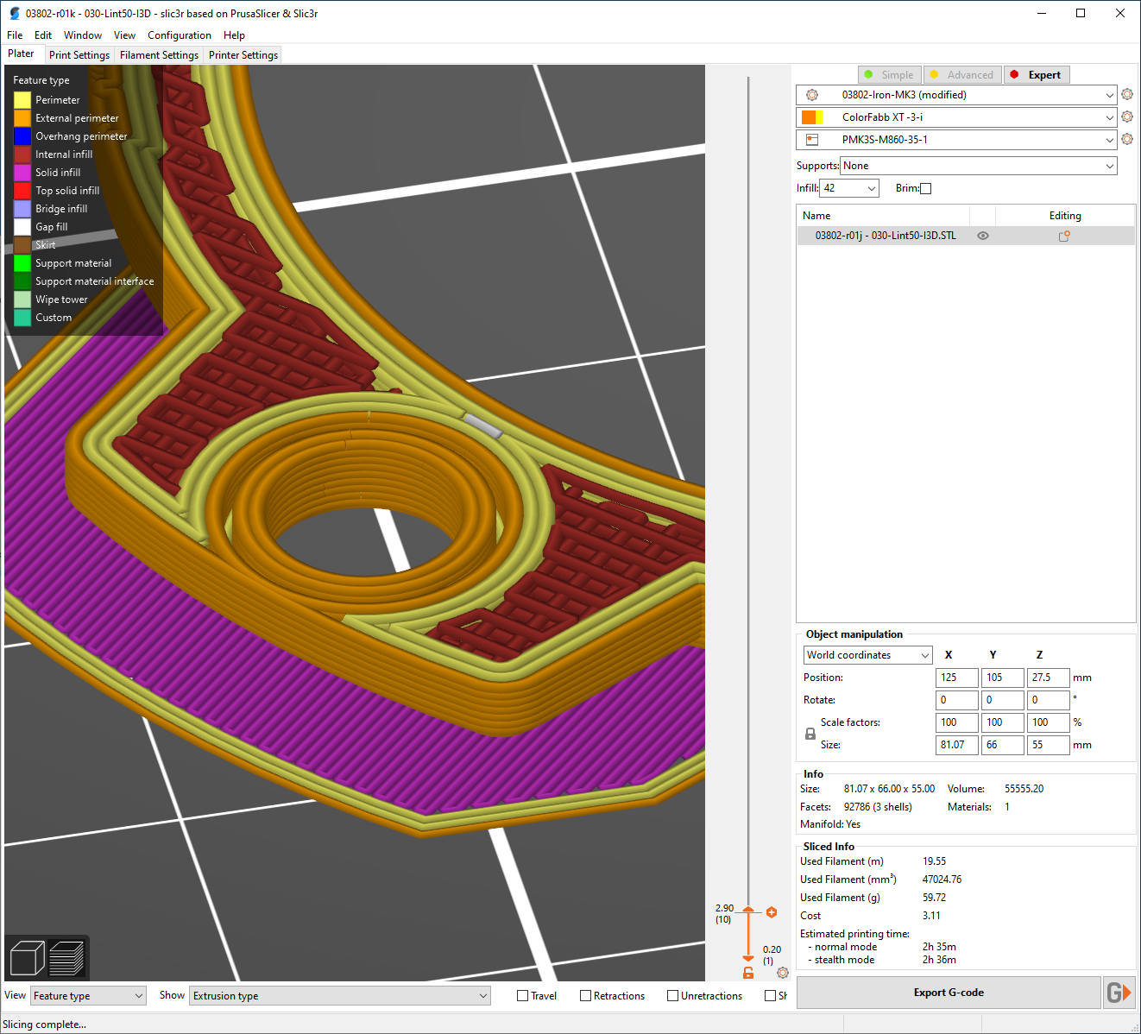The image size is (1141, 1034).
Task: Add color change at layer slider plus icon
Action: pos(772,912)
